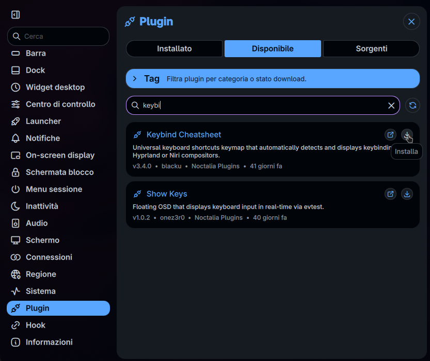The height and width of the screenshot is (361, 430).
Task: Click the plugin search field containing keybi
Action: click(263, 105)
